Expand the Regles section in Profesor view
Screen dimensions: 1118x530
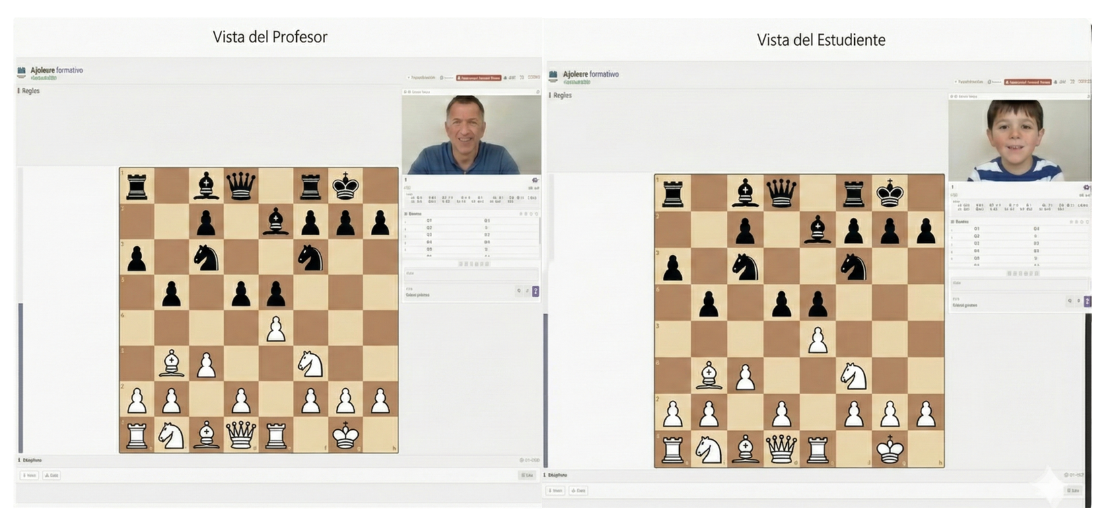coord(30,91)
